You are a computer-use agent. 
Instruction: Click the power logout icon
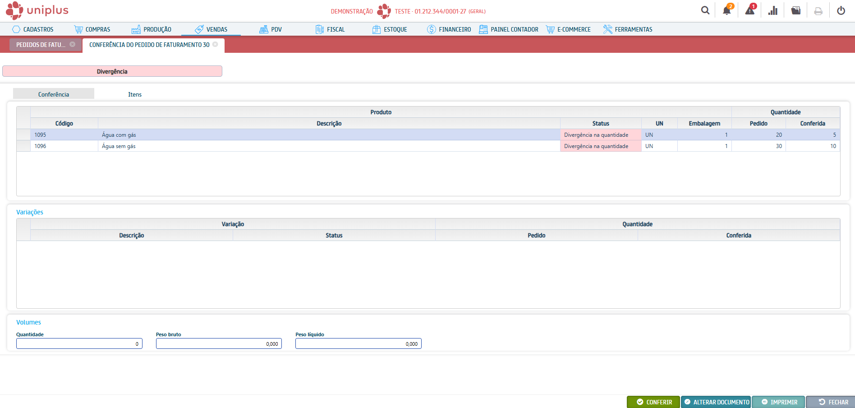point(841,11)
